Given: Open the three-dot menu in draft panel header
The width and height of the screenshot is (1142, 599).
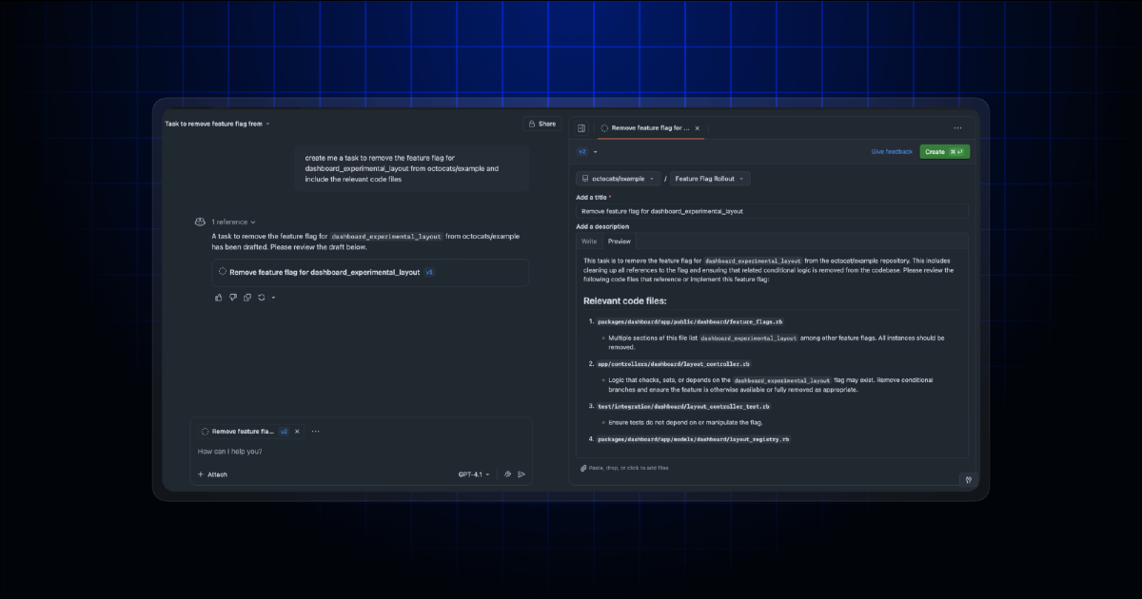Looking at the screenshot, I should click(x=957, y=127).
